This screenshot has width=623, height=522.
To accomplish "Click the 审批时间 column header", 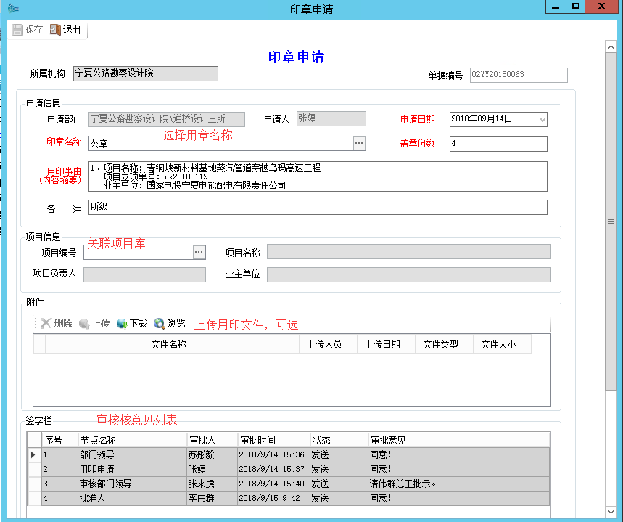I will click(x=273, y=440).
